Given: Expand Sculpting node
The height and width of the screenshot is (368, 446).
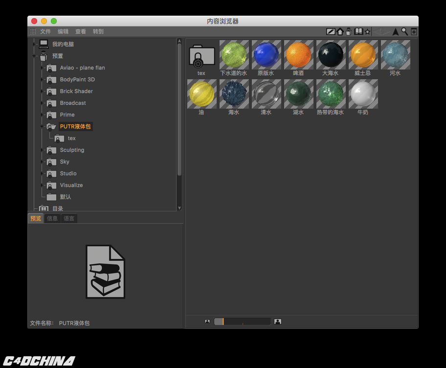Looking at the screenshot, I should pyautogui.click(x=42, y=150).
